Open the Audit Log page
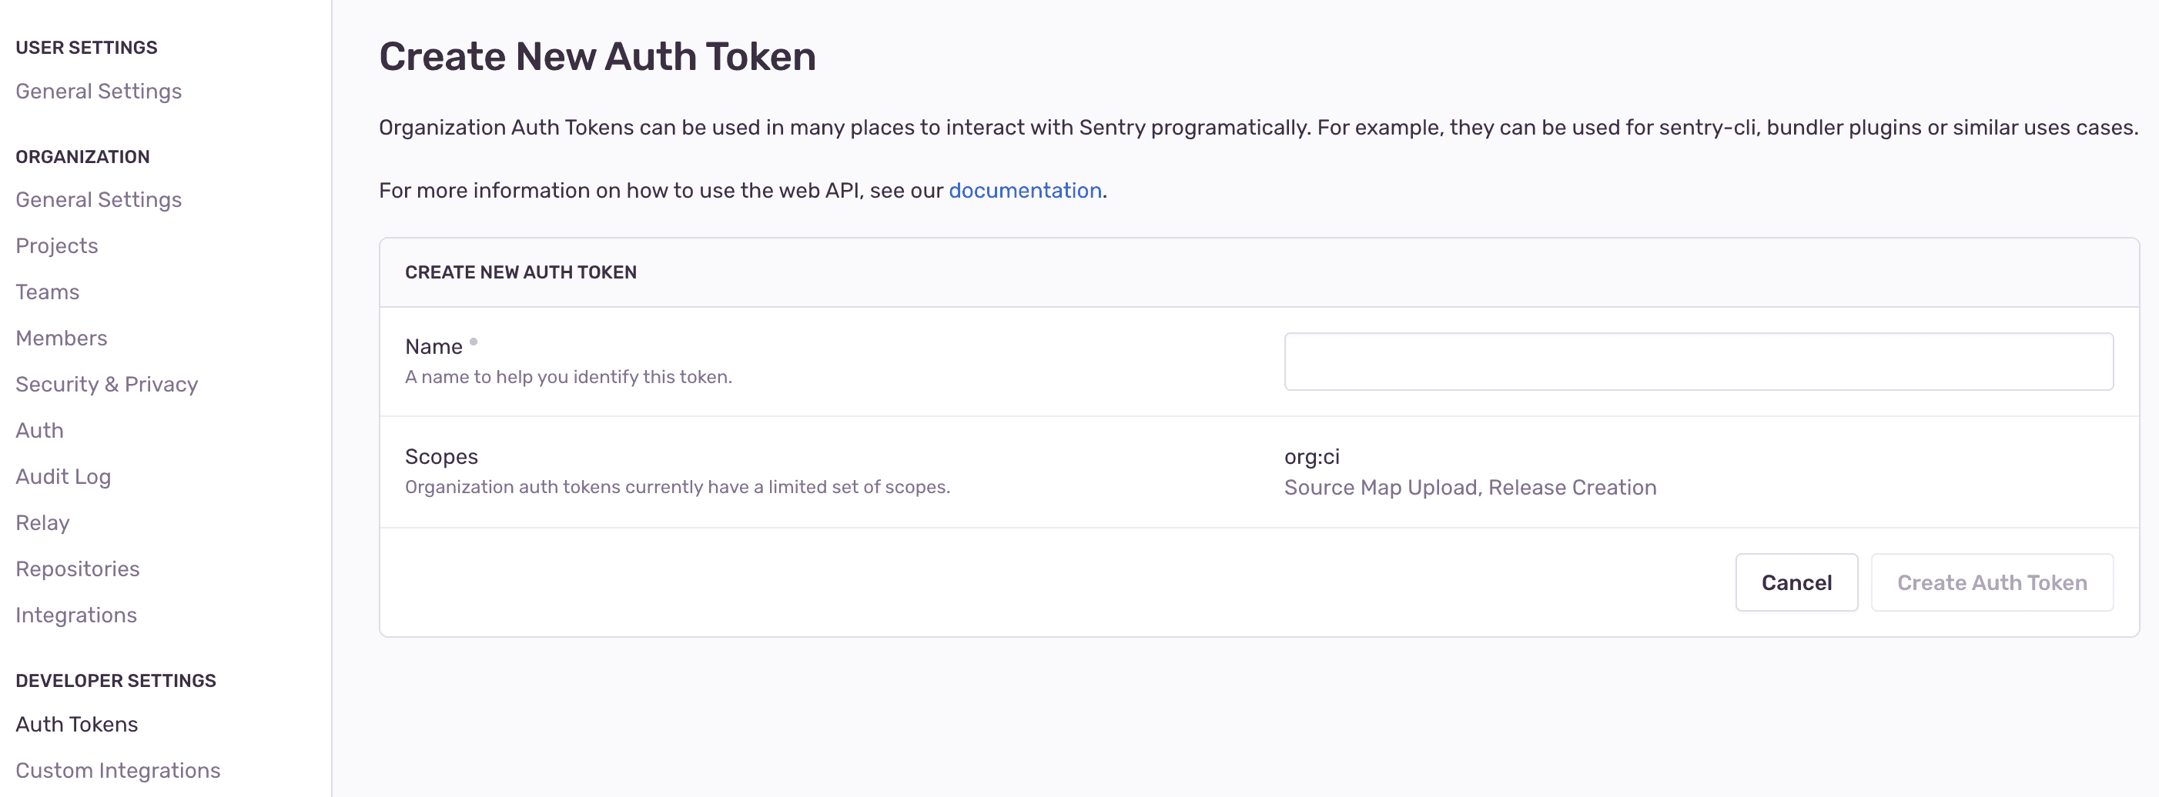This screenshot has height=797, width=2159. (63, 476)
